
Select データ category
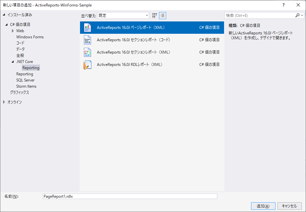coord(20,49)
